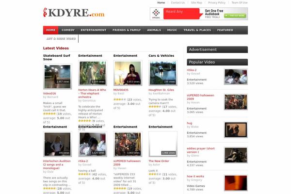291x194 pixels.
Task: Click star rating under Interlochen Audition description
Action: coord(49,188)
